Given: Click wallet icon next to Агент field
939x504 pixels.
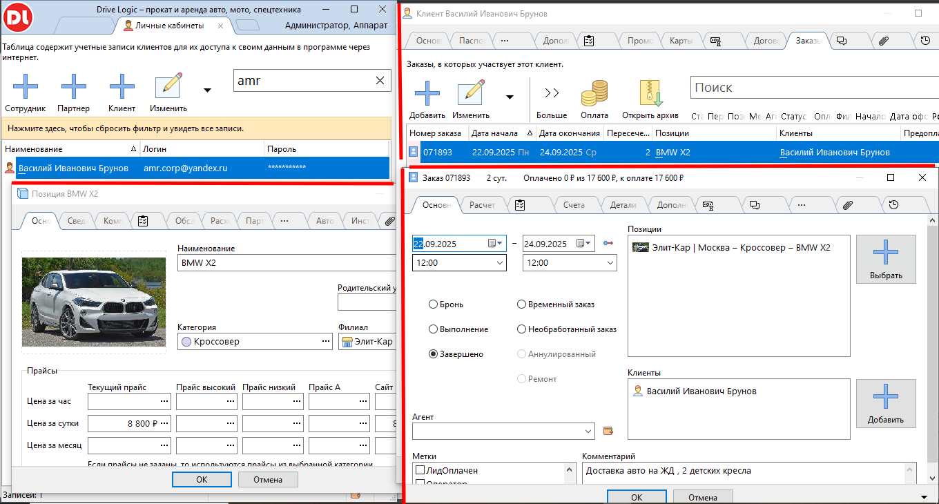Looking at the screenshot, I should point(608,431).
